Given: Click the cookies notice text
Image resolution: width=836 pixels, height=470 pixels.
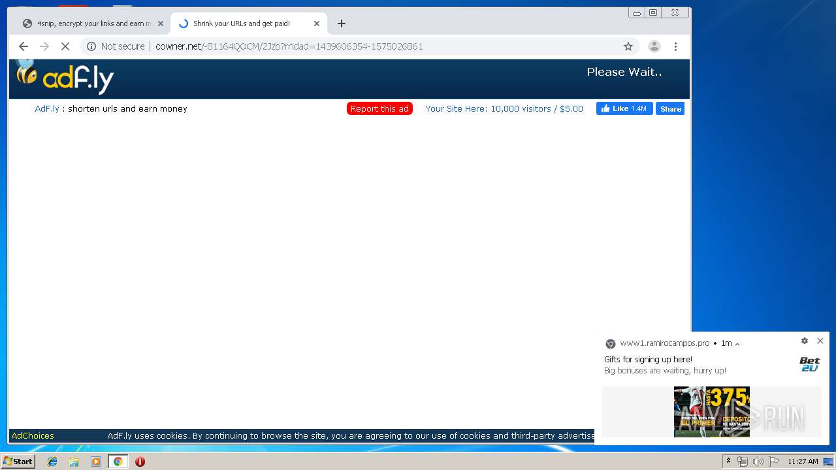Looking at the screenshot, I should point(351,435).
